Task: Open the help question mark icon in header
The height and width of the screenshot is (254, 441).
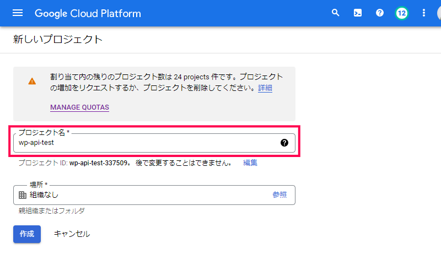Action: pos(380,13)
